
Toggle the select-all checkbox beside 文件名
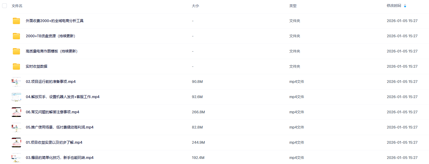(x=4, y=6)
